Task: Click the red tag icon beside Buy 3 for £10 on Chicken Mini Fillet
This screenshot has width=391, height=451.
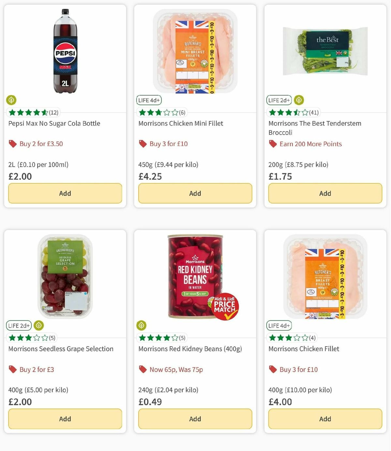Action: tap(142, 144)
